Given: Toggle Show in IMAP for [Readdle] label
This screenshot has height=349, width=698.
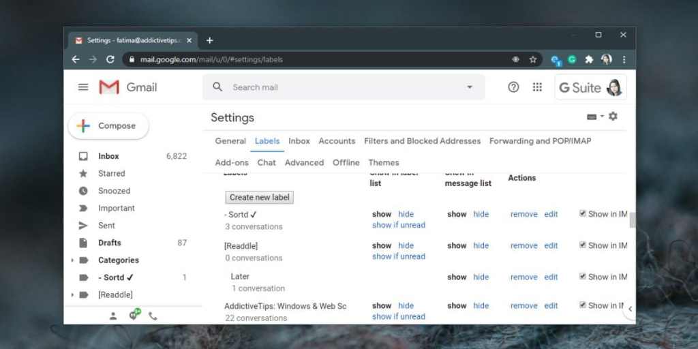Looking at the screenshot, I should tap(582, 245).
